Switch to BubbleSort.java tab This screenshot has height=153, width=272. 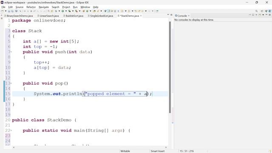73,16
